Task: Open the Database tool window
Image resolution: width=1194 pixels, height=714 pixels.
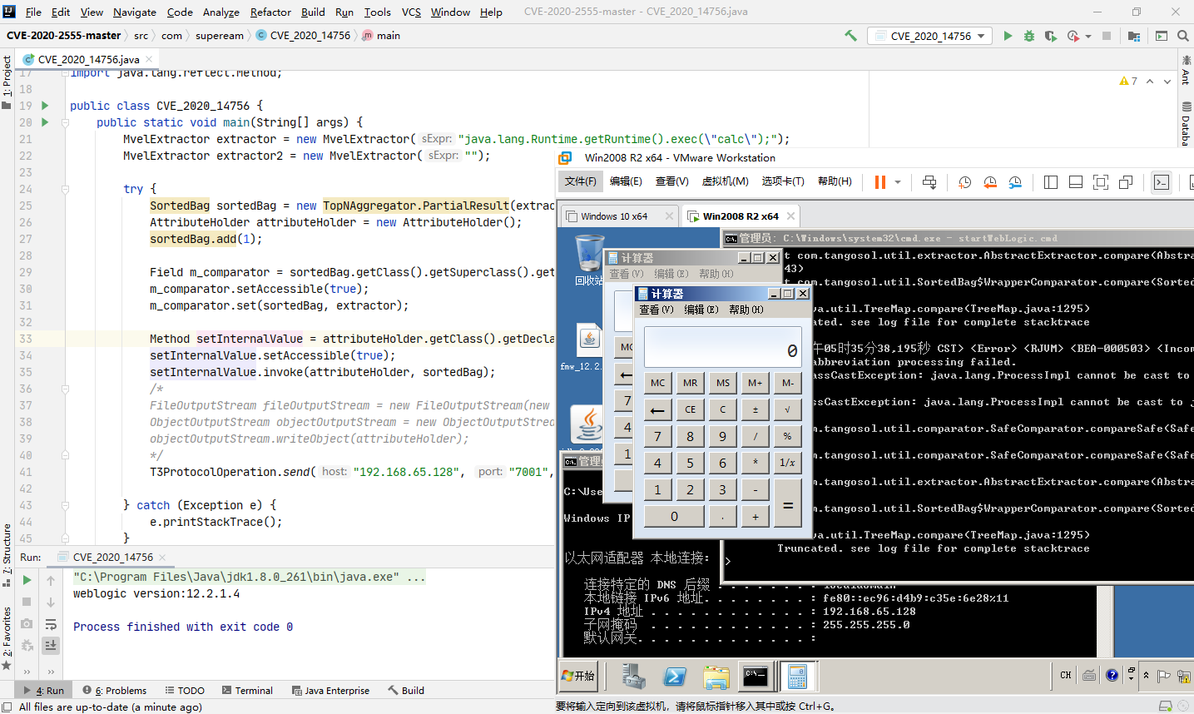Action: [x=1186, y=123]
